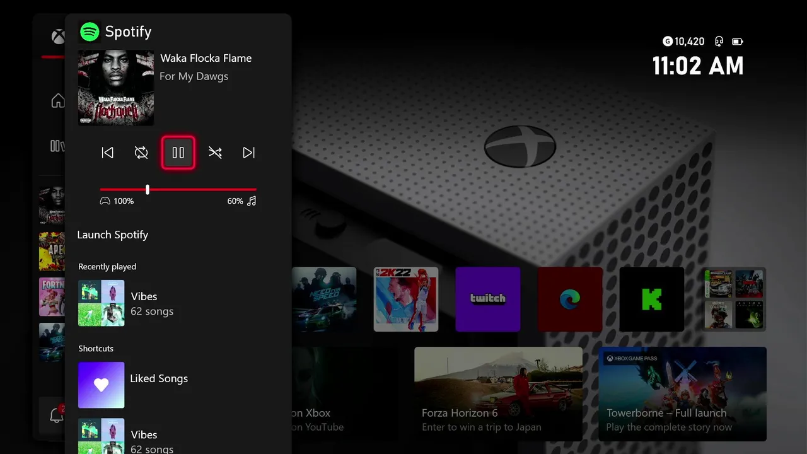This screenshot has height=454, width=807.
Task: Open My games and apps library icon
Action: [x=57, y=146]
